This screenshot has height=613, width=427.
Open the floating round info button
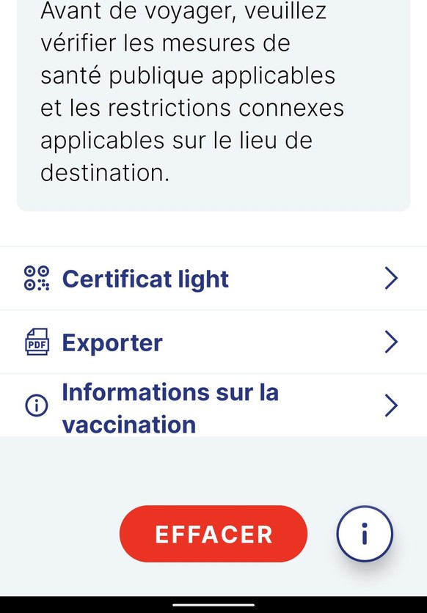(x=365, y=534)
